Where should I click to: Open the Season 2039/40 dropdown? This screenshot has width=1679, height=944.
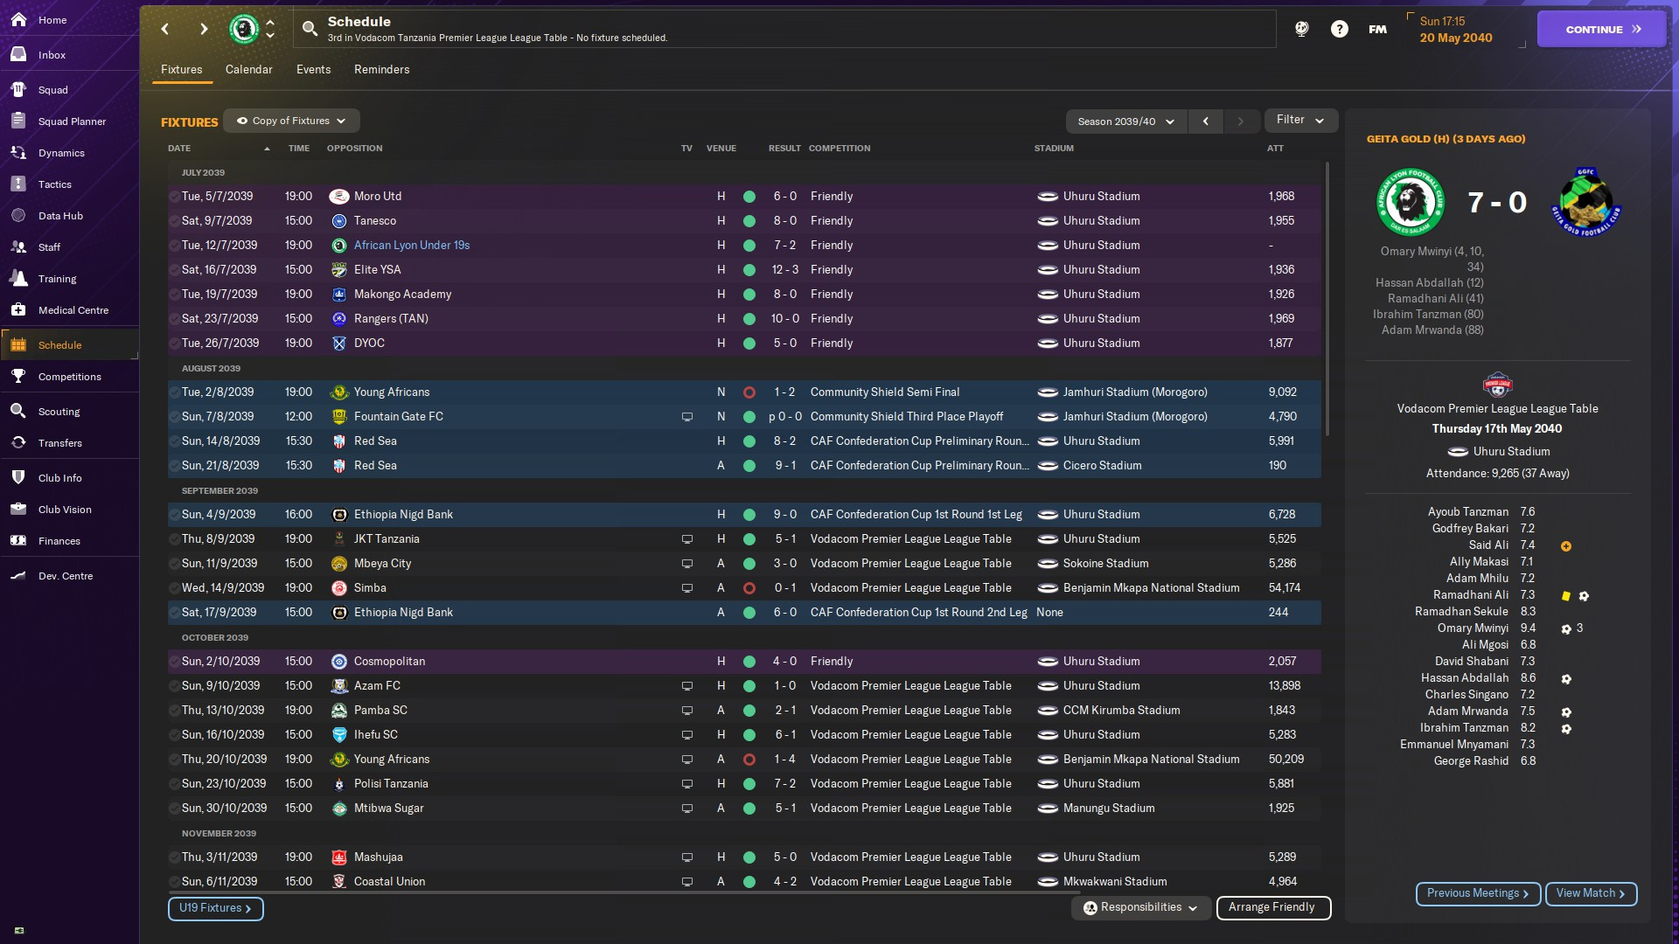(1125, 121)
